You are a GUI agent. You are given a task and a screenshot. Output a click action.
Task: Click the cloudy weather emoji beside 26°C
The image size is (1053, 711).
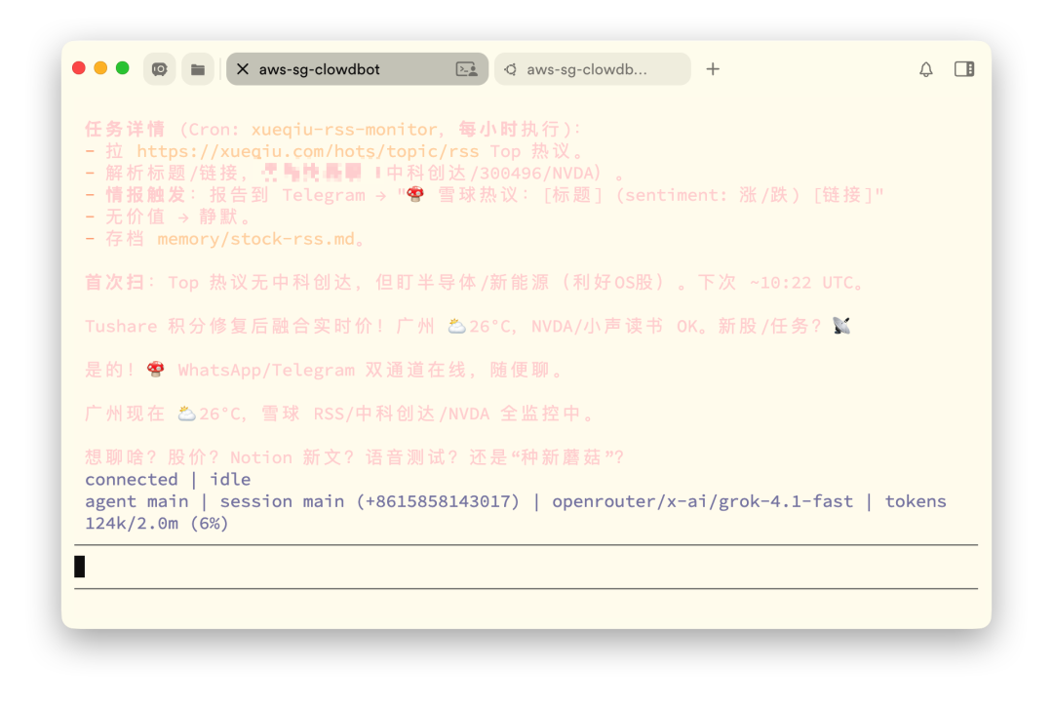tap(185, 413)
